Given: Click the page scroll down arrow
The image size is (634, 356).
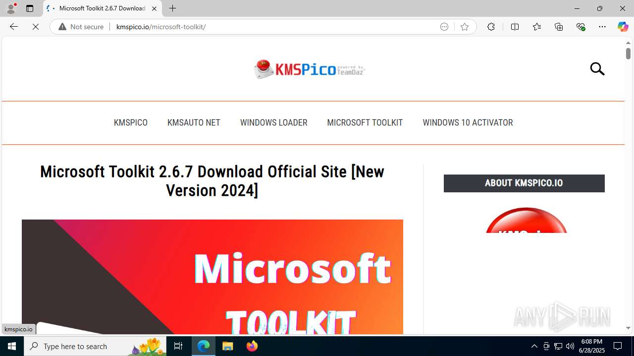Looking at the screenshot, I should point(628,328).
